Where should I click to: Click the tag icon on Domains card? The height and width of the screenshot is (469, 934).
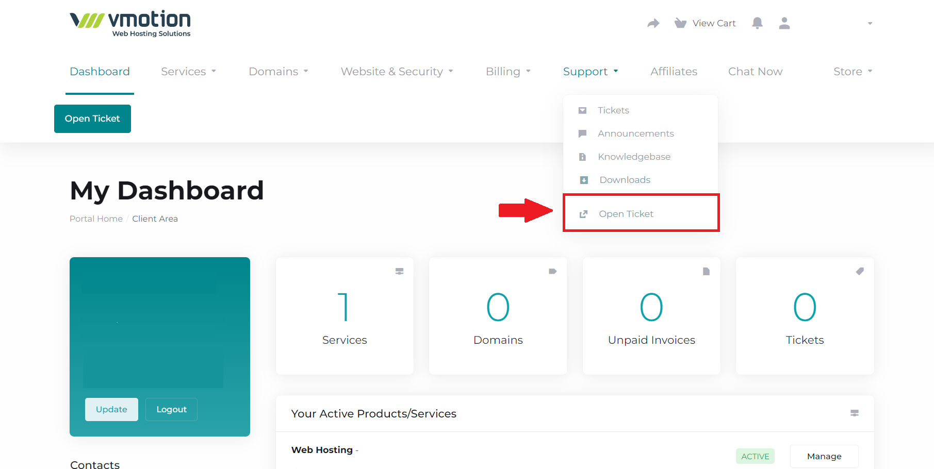(553, 271)
